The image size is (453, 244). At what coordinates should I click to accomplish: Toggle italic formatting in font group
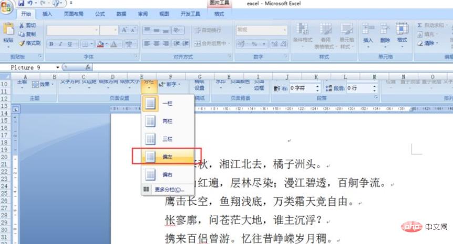point(60,44)
